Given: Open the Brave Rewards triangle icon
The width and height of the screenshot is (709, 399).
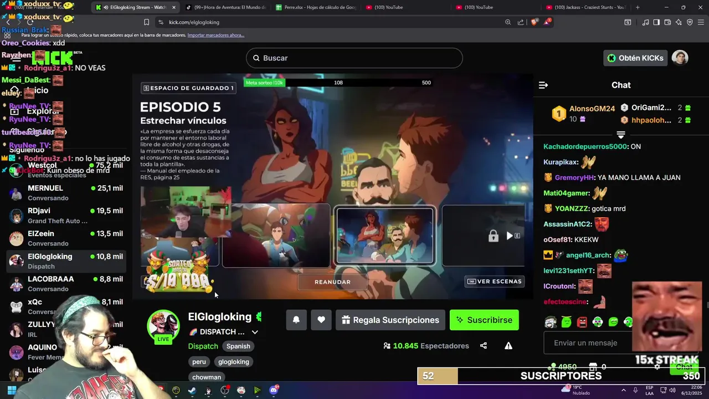Looking at the screenshot, I should pyautogui.click(x=547, y=22).
